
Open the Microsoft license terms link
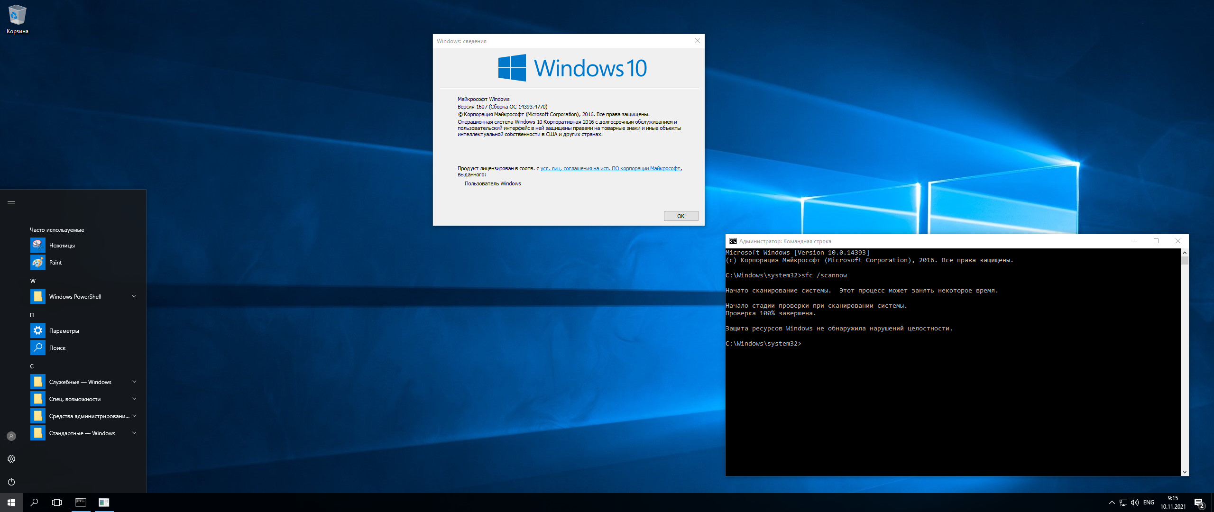tap(610, 168)
